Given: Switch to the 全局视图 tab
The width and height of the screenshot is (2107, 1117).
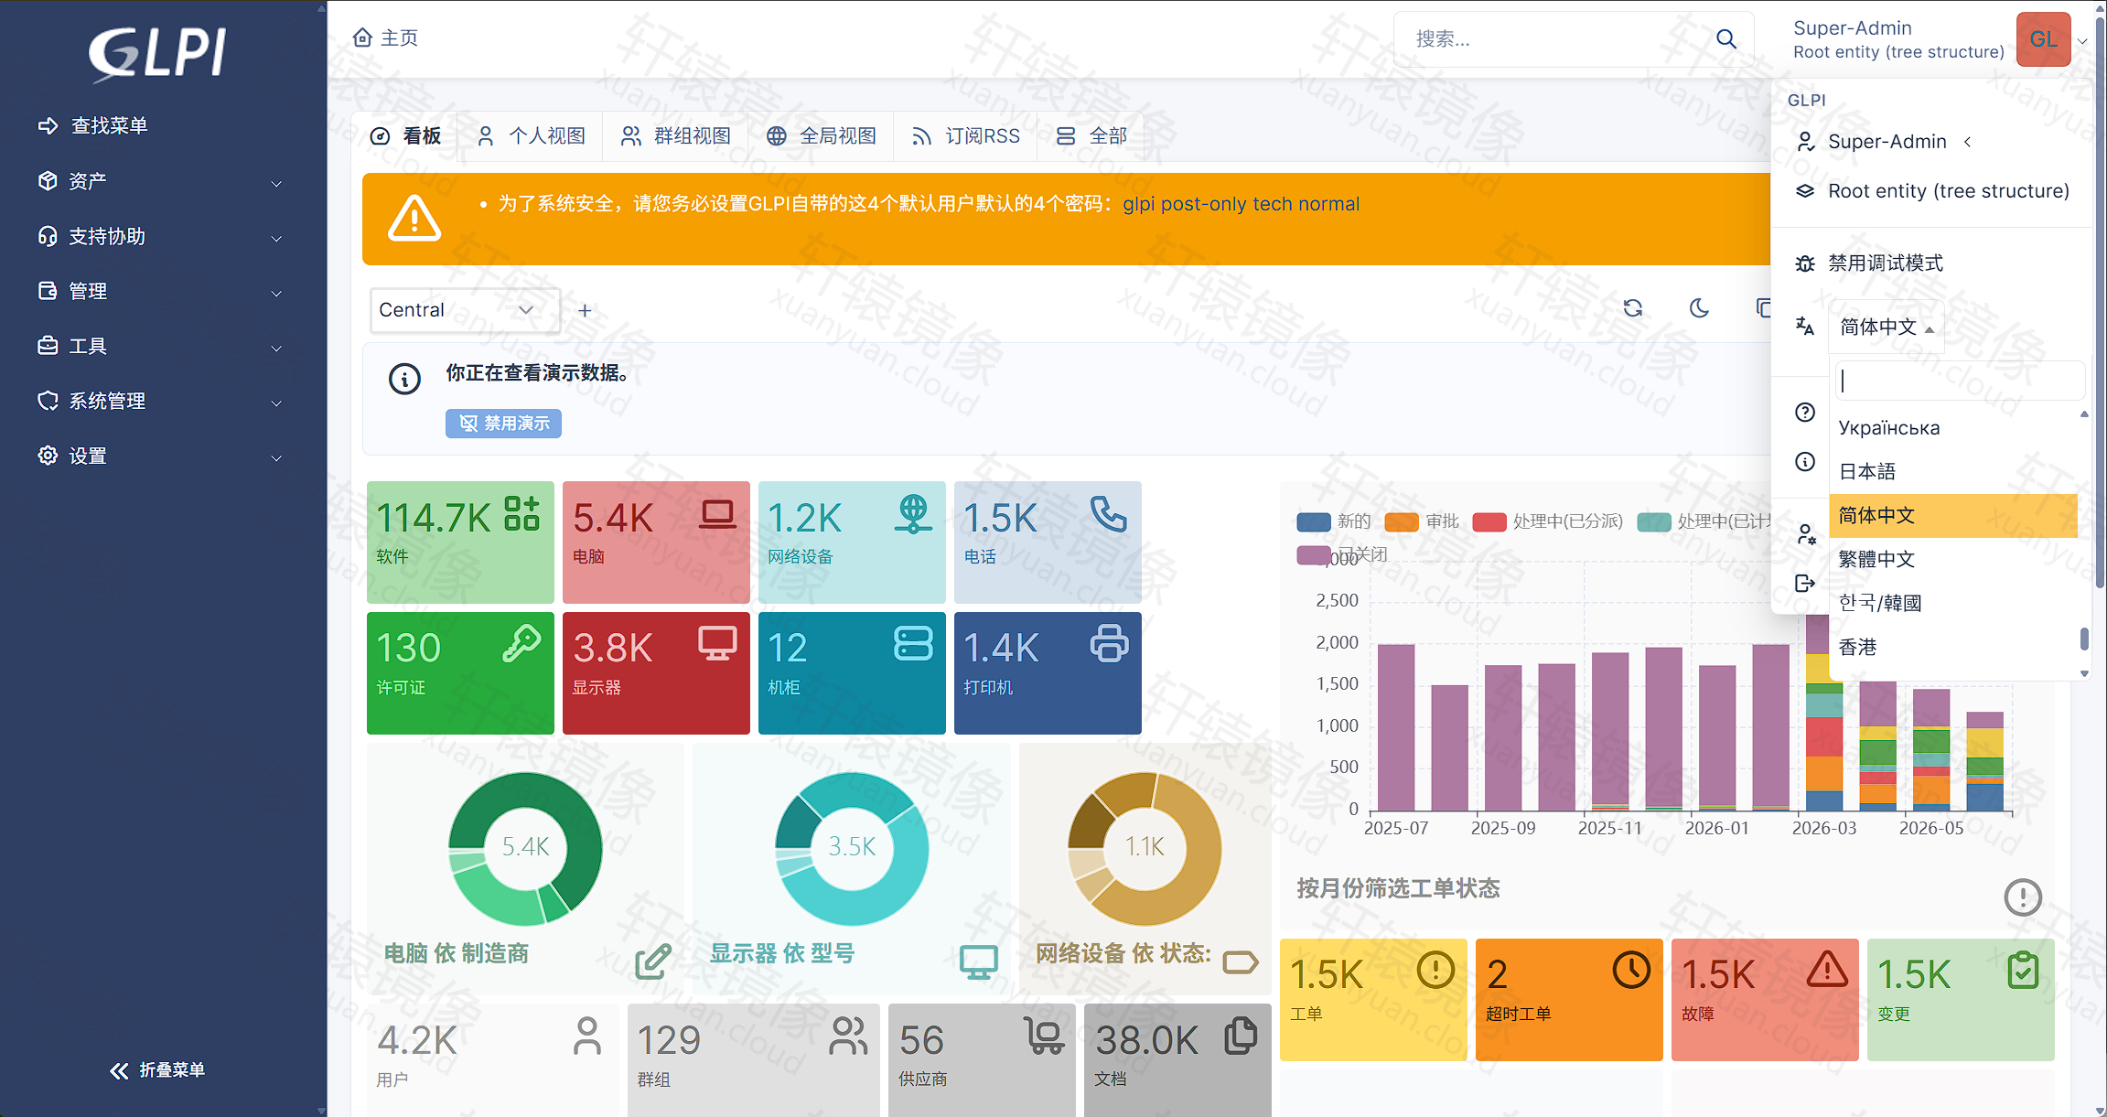Looking at the screenshot, I should [x=821, y=136].
